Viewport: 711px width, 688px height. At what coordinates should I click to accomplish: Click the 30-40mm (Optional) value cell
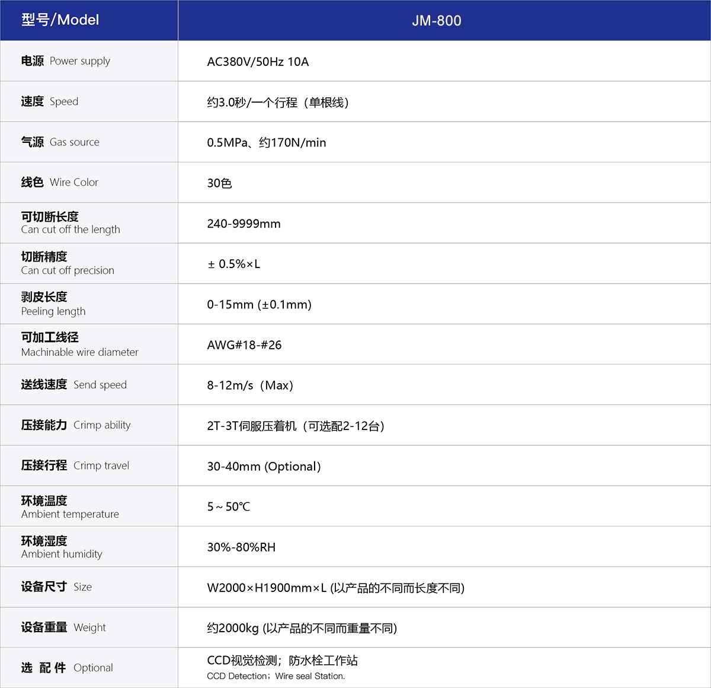point(264,466)
